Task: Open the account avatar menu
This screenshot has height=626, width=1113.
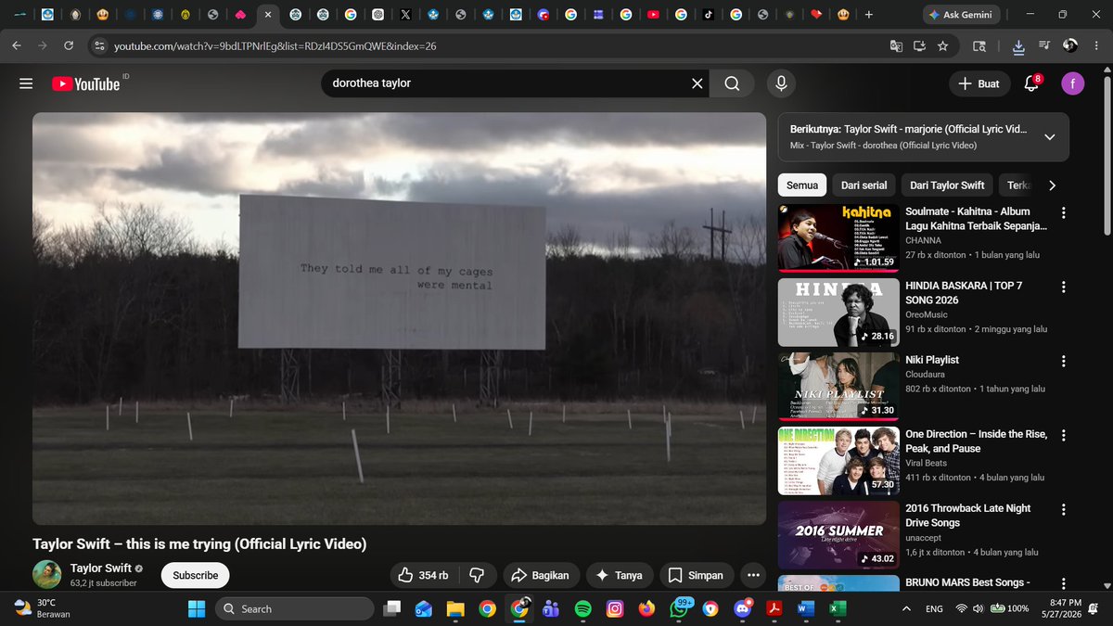Action: coord(1073,83)
